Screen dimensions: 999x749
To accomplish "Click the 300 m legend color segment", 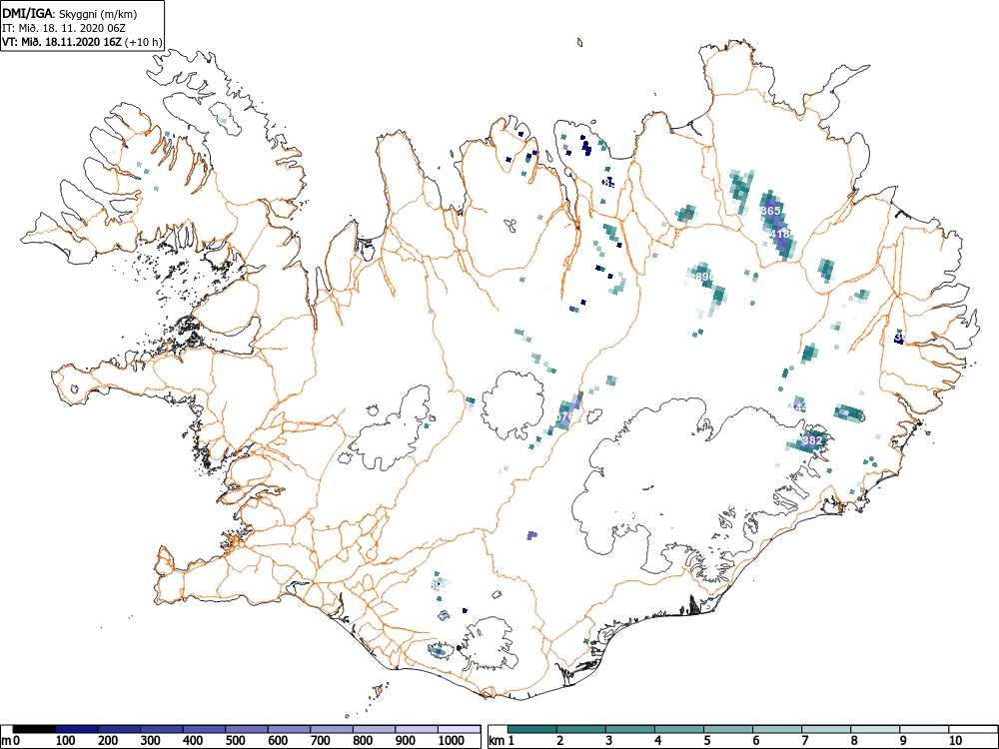I will tap(162, 729).
